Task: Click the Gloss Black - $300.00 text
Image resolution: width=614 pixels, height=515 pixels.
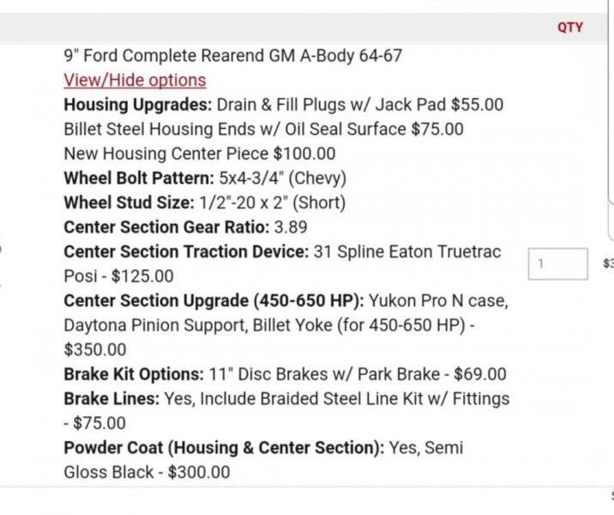Action: click(147, 472)
